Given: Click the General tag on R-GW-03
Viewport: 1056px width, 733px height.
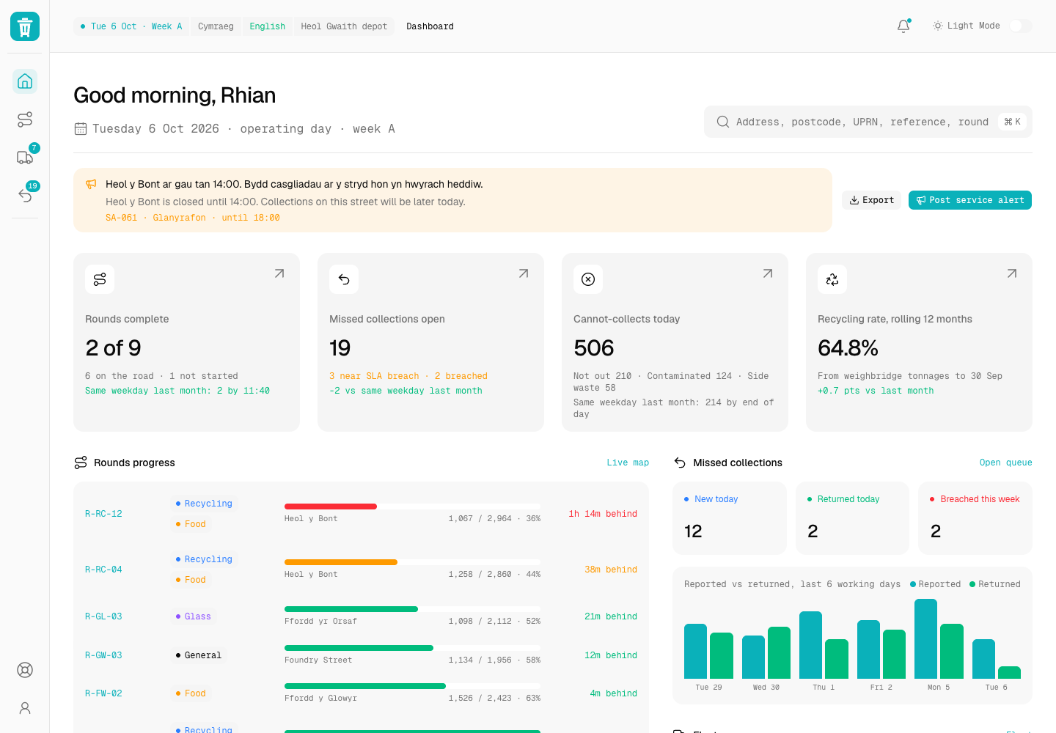Looking at the screenshot, I should [x=199, y=655].
